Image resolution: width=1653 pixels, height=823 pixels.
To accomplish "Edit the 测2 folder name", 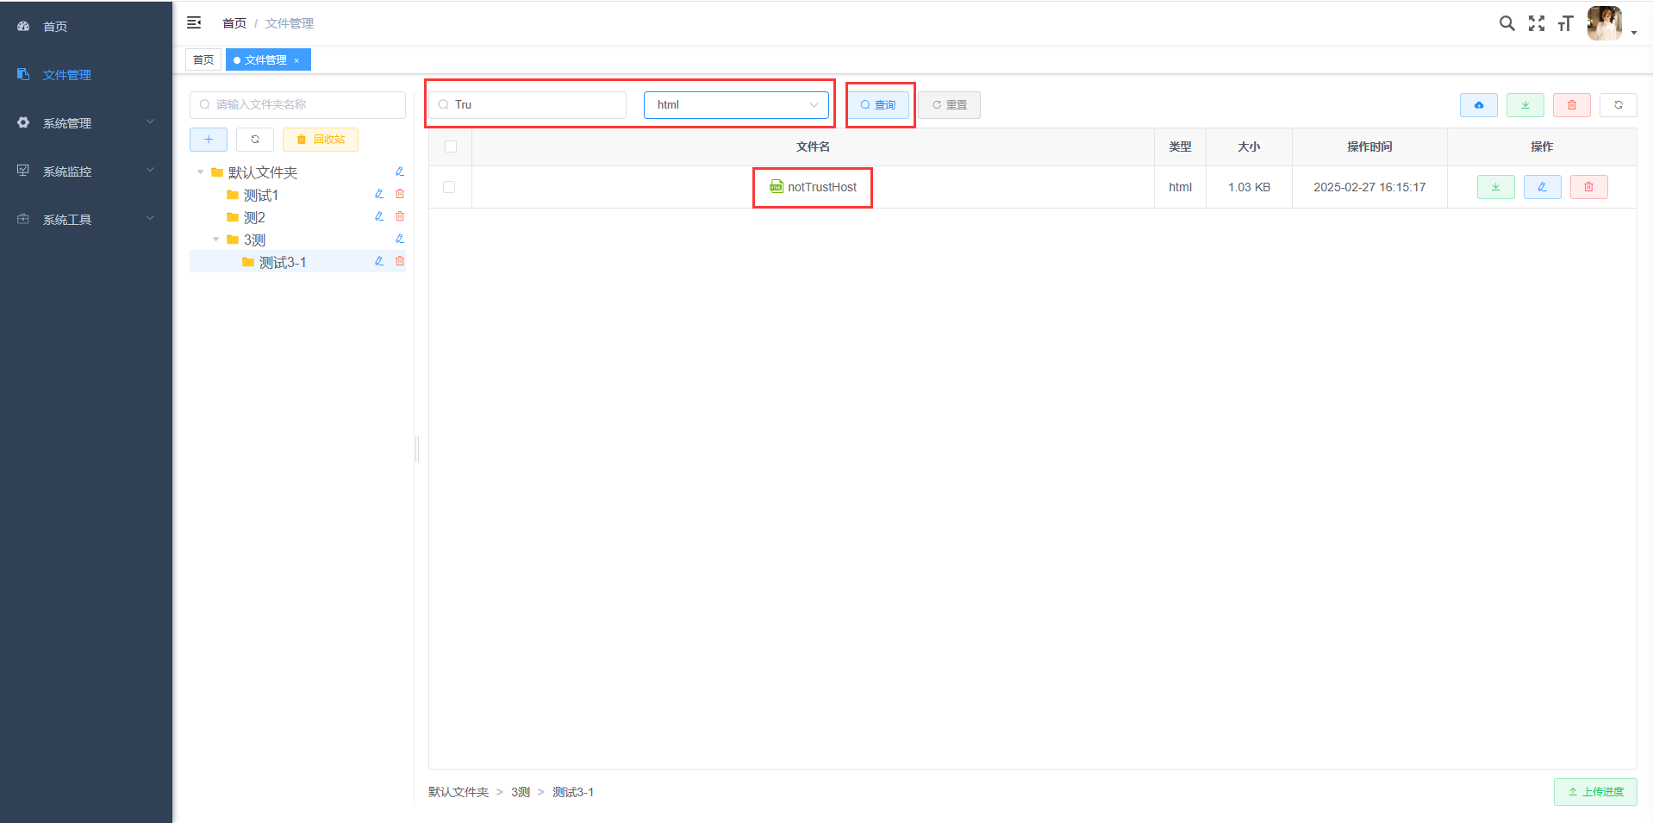I will (379, 216).
